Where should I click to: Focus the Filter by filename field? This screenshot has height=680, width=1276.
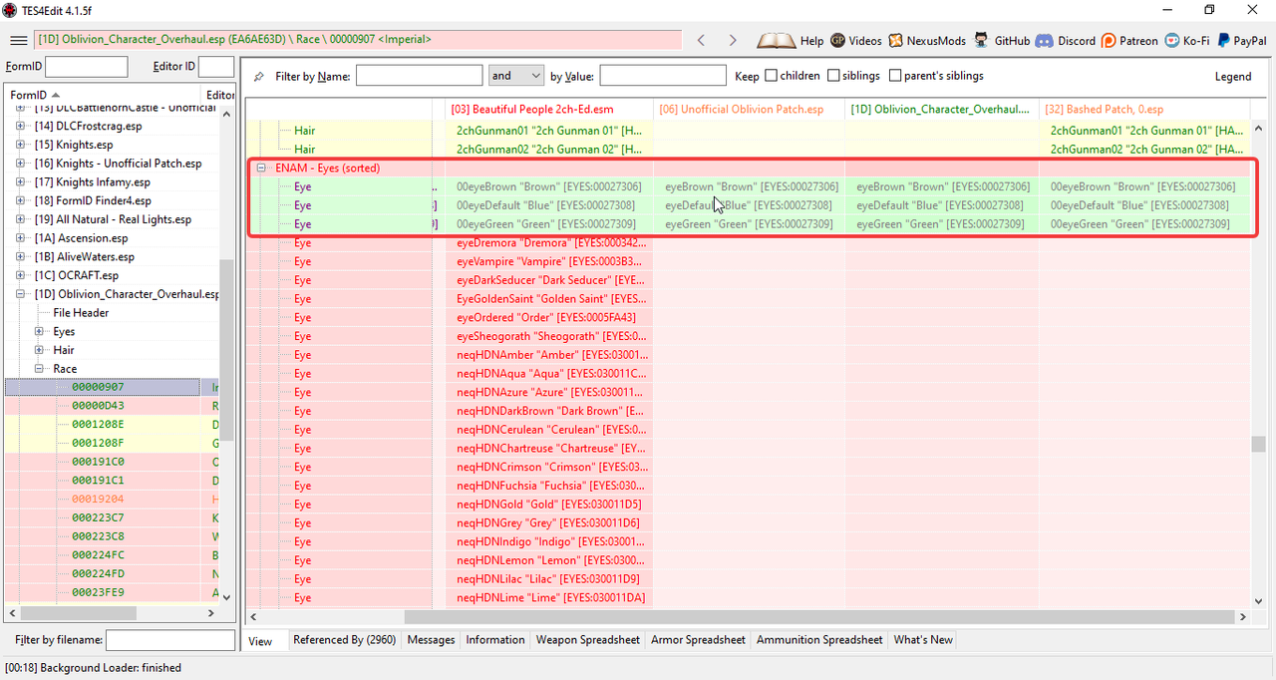tap(168, 640)
